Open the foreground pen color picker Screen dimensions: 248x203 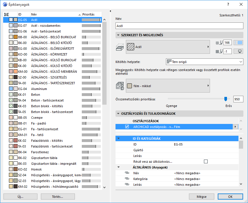click(x=238, y=43)
